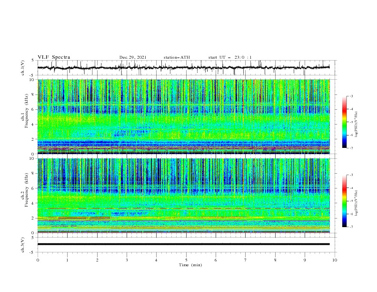Click the time axis tick label "0"
Image resolution: width=377 pixels, height=292 pixels.
click(38, 260)
